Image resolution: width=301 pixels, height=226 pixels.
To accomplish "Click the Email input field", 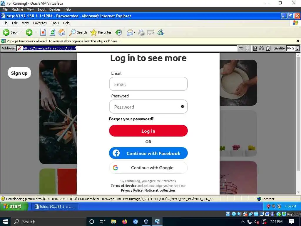I will click(148, 84).
